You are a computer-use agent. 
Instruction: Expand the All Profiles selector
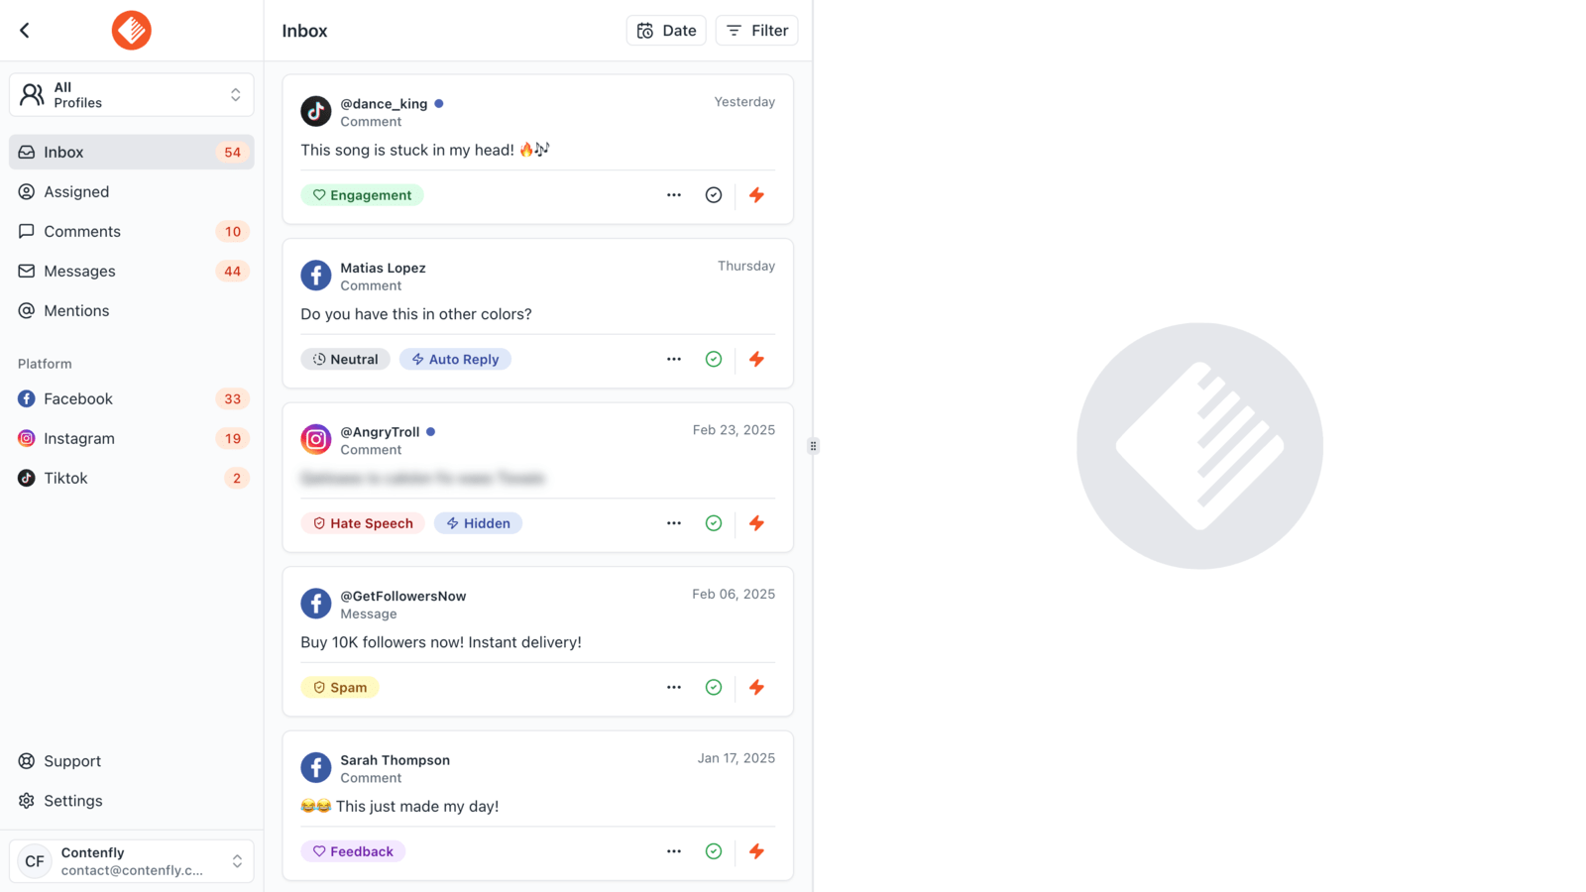[x=132, y=95]
